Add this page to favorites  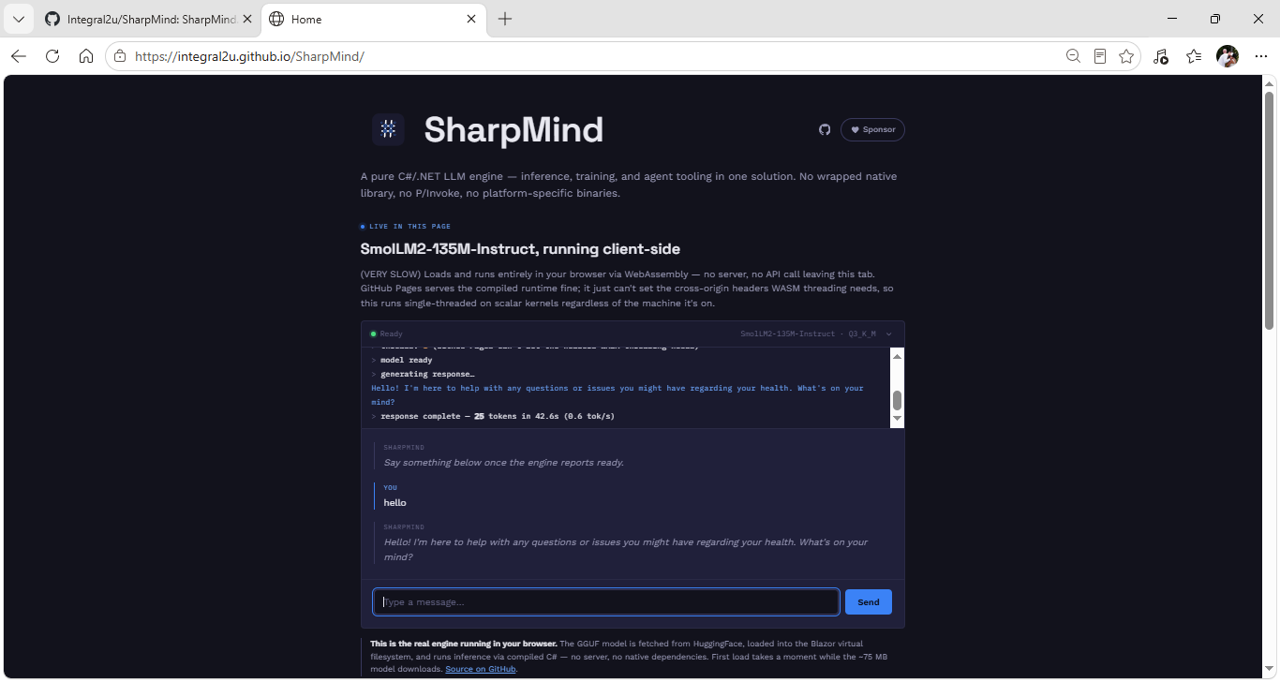[x=1126, y=56]
